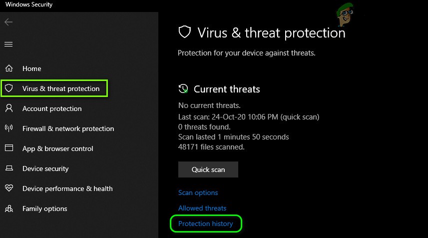Click the Device performance heart icon
This screenshot has height=238, width=428.
coord(8,188)
